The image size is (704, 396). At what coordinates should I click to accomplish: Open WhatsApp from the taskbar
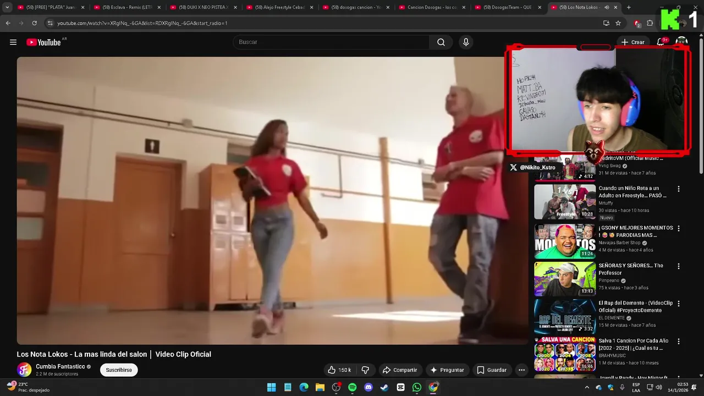point(417,387)
